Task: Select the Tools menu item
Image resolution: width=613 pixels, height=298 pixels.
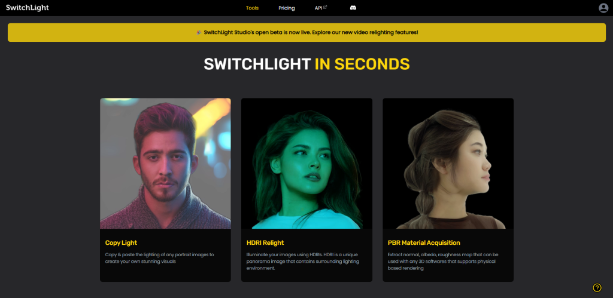Action: coord(252,8)
